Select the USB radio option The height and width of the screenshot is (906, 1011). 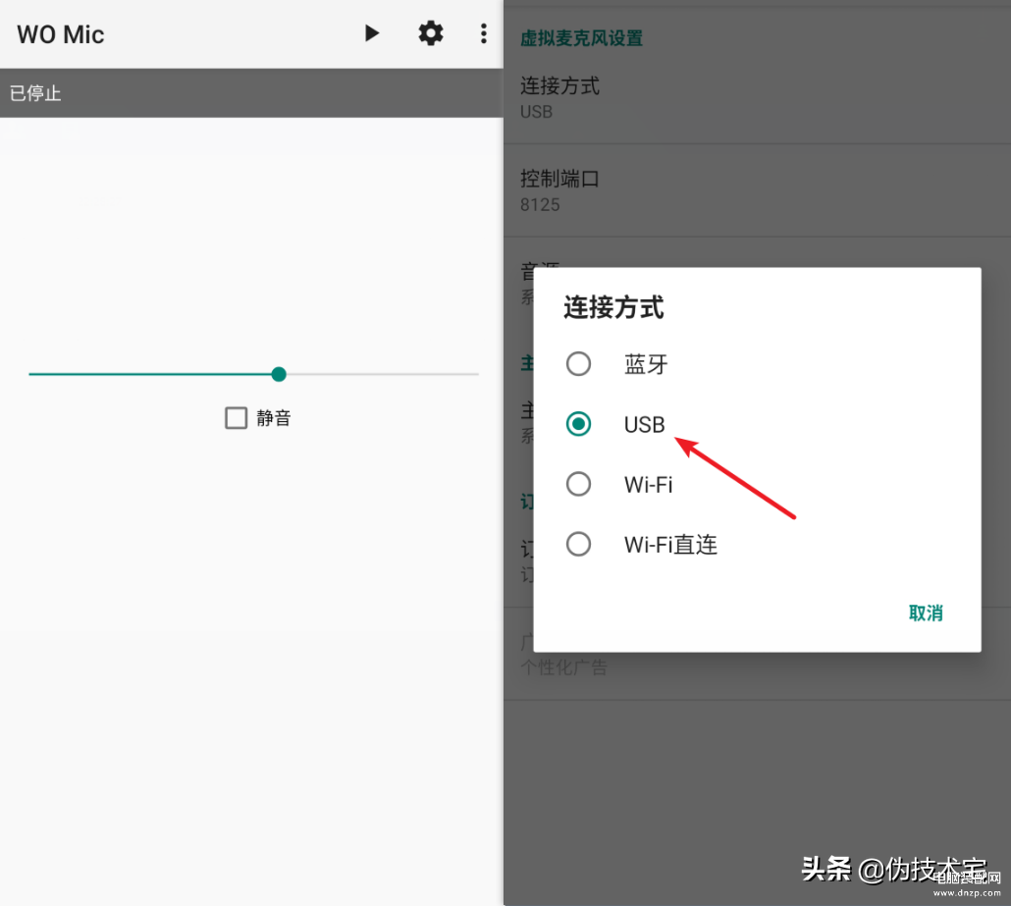coord(578,424)
